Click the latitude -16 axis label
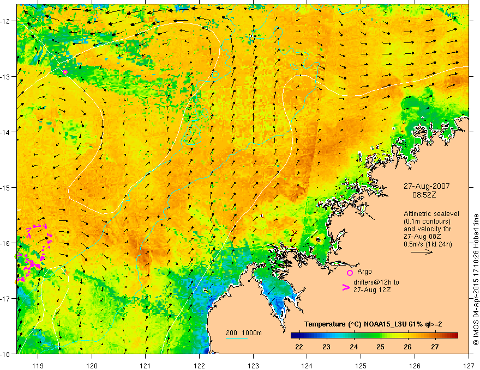Screen dimensions: 480x370 click(x=6, y=243)
